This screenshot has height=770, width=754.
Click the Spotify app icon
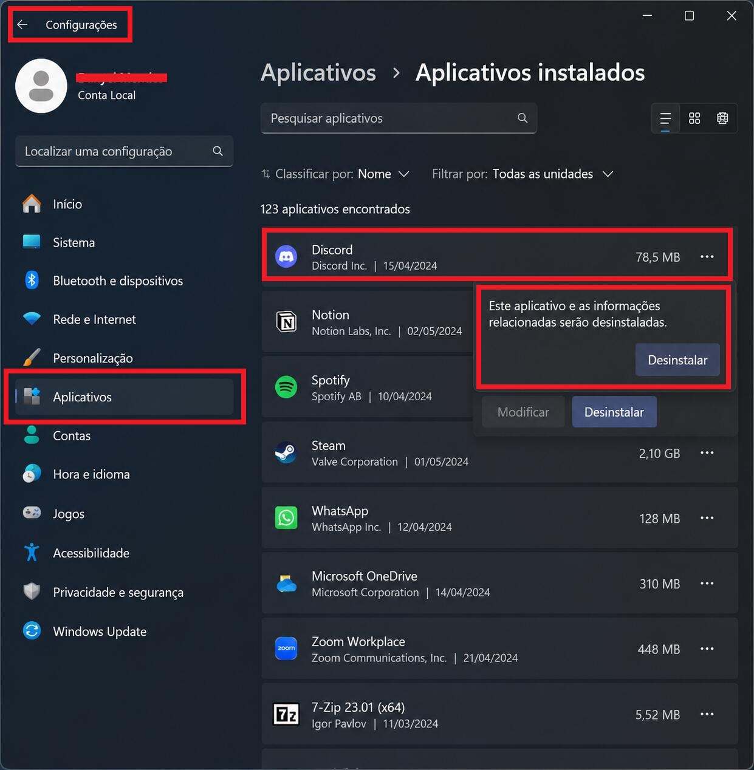[286, 387]
